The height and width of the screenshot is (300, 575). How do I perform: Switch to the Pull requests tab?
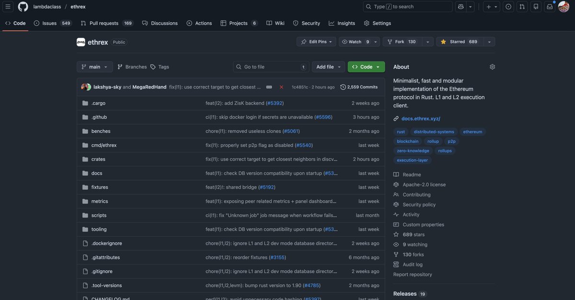[x=106, y=23]
